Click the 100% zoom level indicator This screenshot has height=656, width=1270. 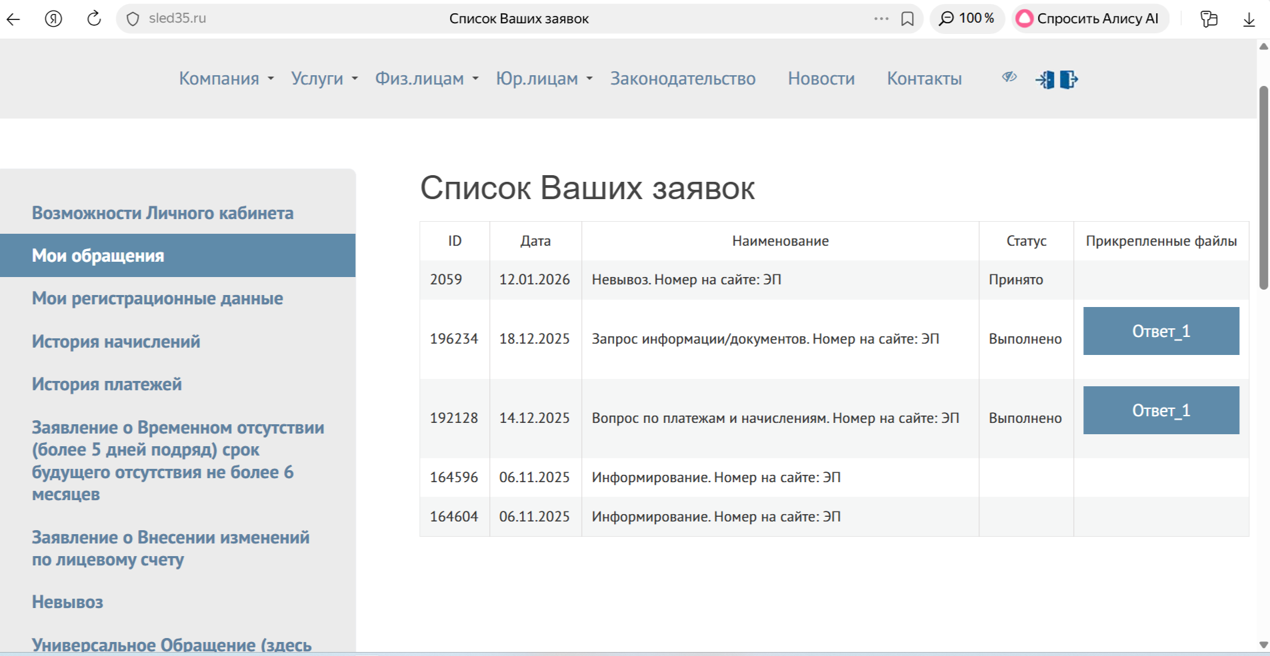tap(967, 19)
